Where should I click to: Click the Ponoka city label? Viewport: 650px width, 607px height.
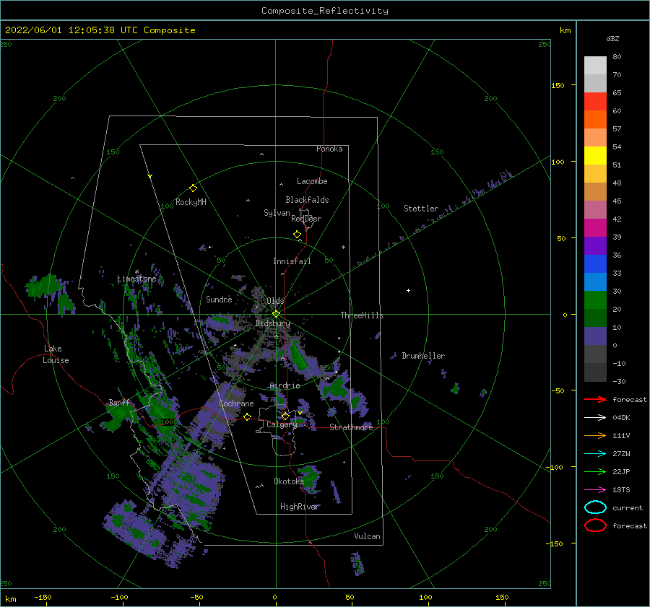[329, 149]
